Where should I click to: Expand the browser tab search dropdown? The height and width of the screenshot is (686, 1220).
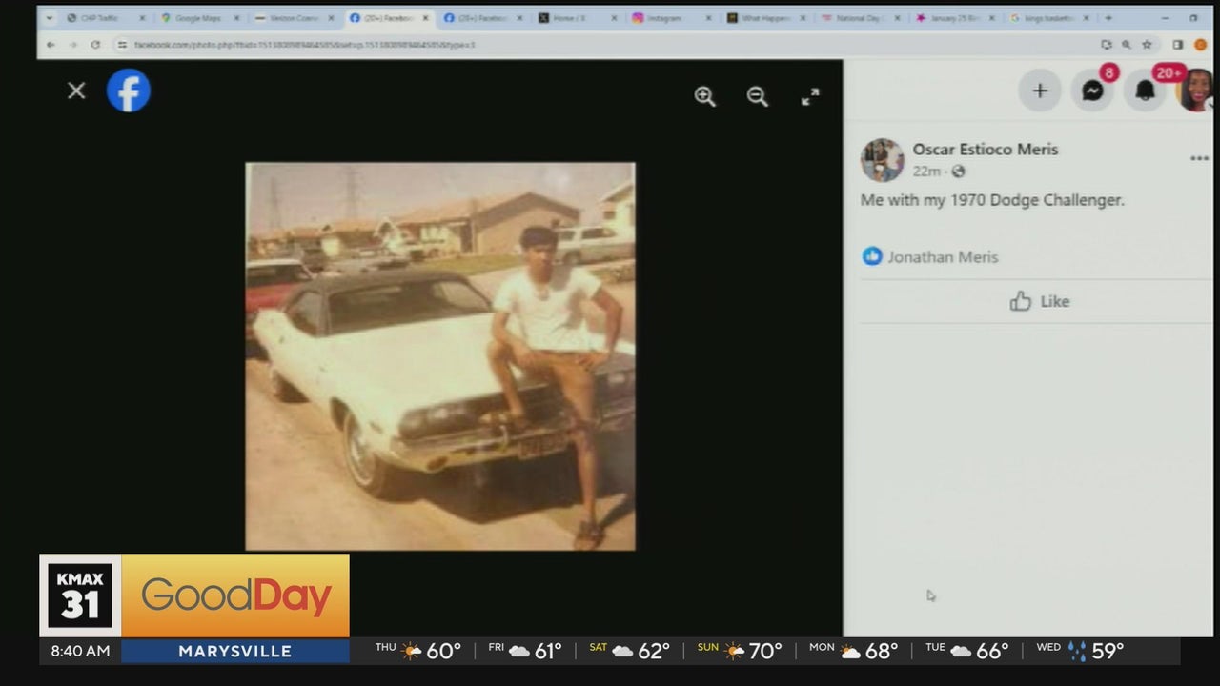(50, 18)
